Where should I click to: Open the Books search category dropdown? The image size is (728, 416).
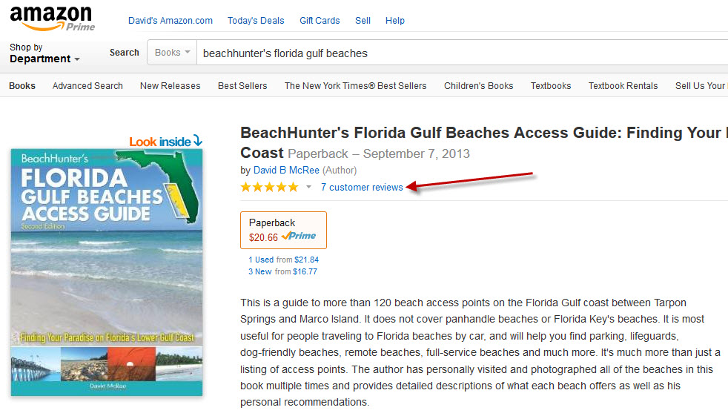tap(172, 53)
